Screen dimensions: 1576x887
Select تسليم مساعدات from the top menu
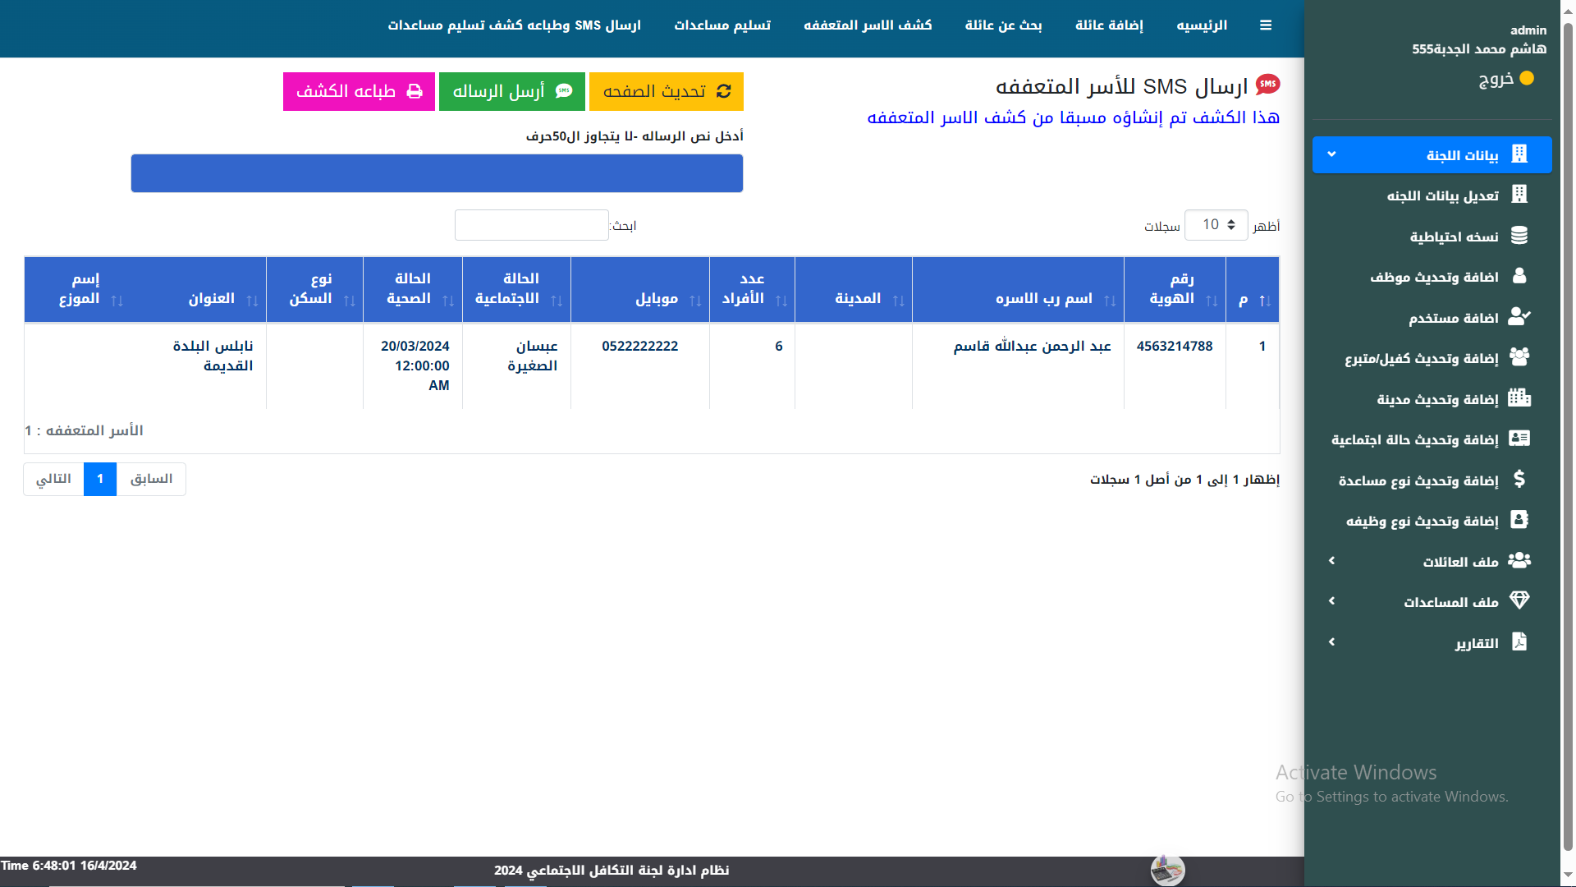(721, 25)
